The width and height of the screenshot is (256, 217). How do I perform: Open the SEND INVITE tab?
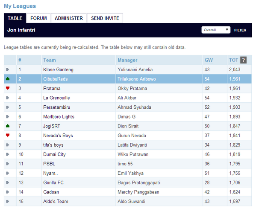tap(105, 18)
